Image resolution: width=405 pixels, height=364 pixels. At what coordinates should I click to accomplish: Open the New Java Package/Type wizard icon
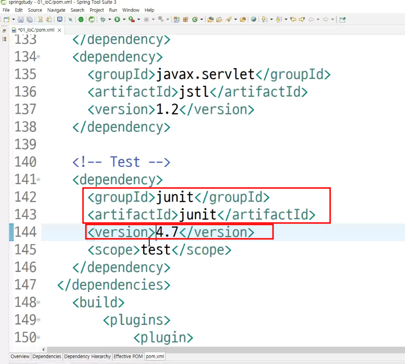177,19
